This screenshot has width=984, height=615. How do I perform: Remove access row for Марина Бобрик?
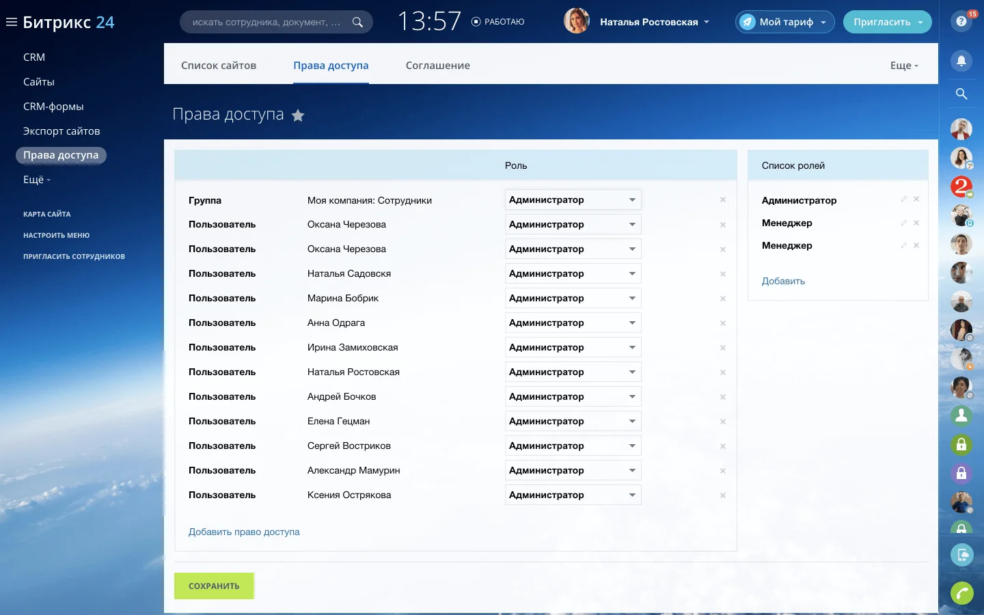tap(722, 299)
